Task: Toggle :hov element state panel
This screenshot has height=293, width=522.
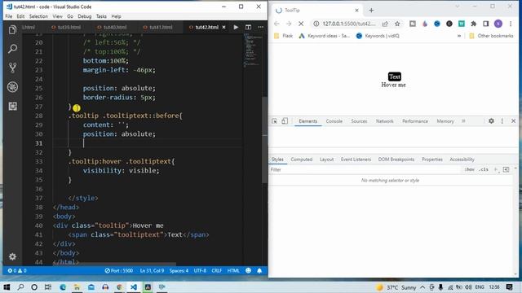Action: click(x=470, y=170)
